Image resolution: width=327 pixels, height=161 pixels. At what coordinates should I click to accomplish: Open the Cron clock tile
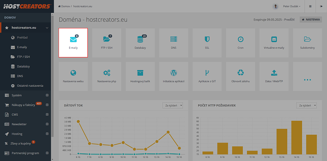240,43
